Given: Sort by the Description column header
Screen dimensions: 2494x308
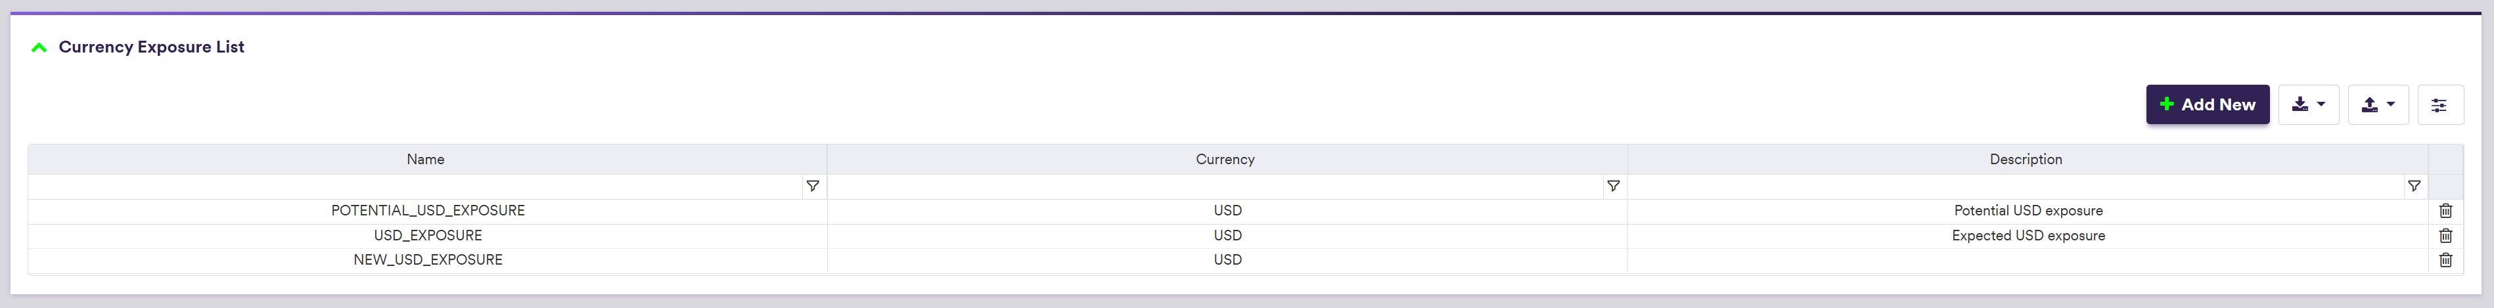Looking at the screenshot, I should pos(2026,160).
